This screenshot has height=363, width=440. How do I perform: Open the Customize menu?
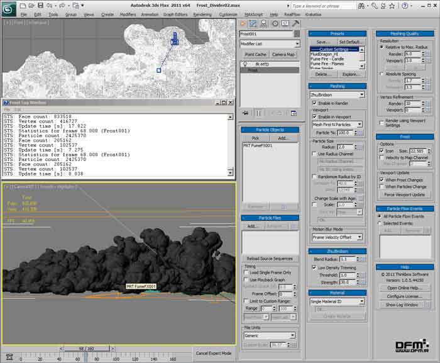pyautogui.click(x=228, y=14)
